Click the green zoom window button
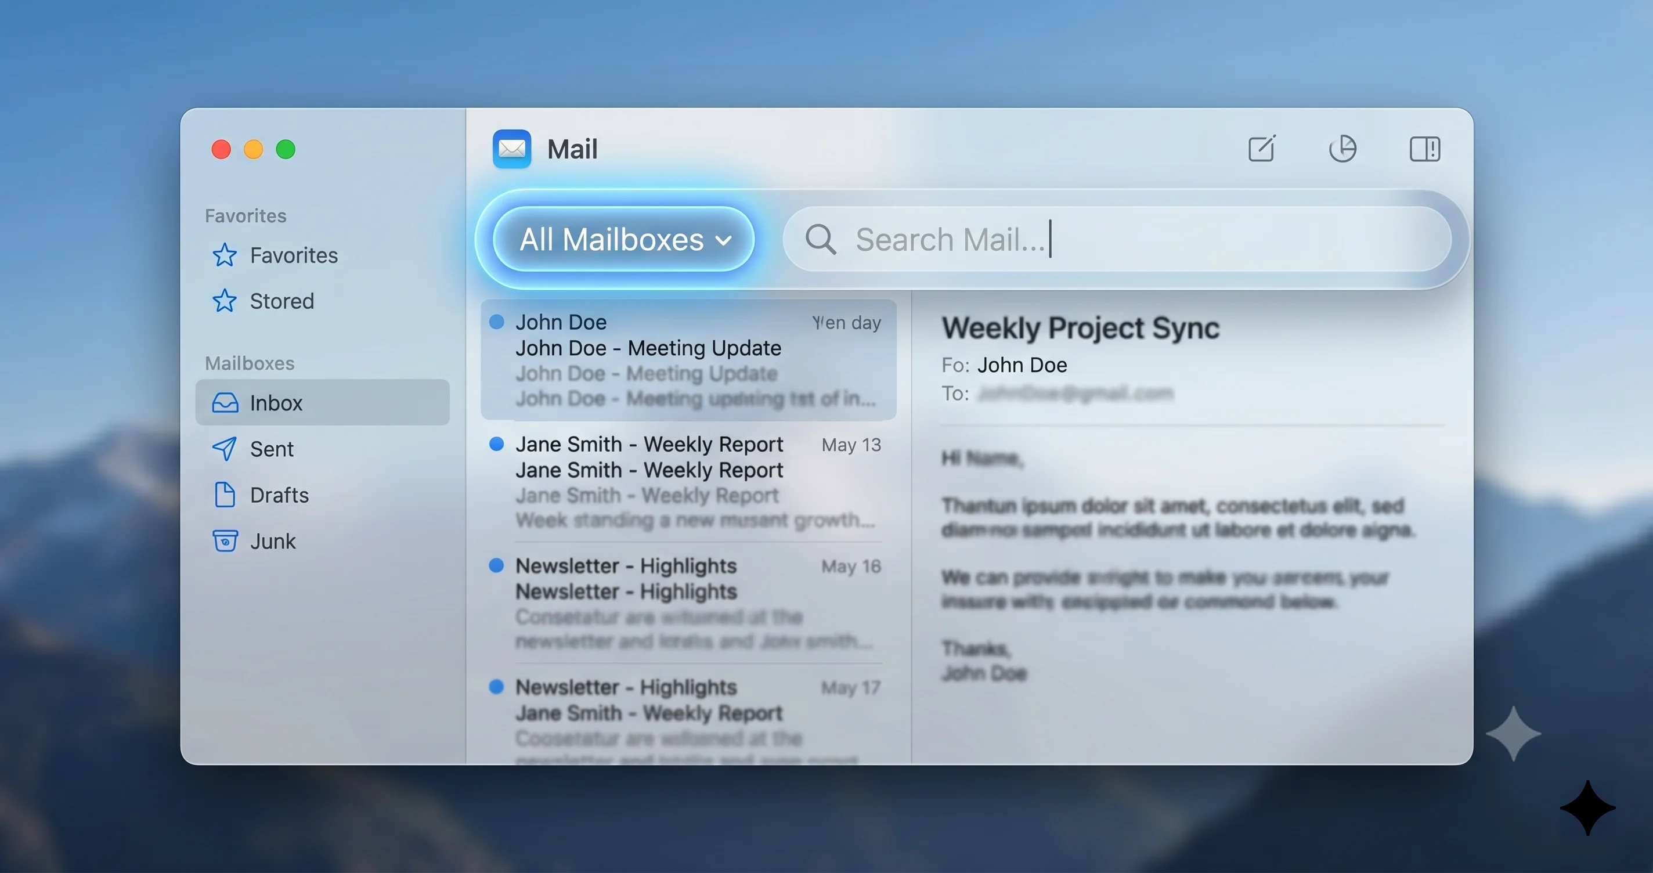The image size is (1653, 873). point(286,149)
